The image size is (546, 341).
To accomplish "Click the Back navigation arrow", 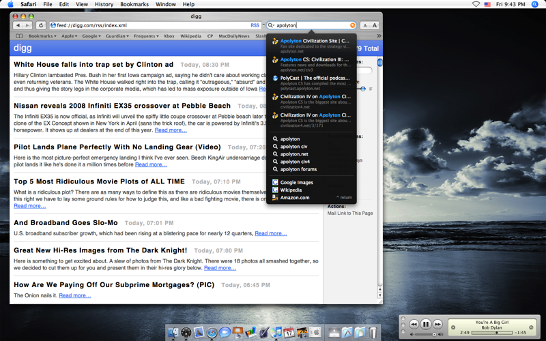I will [18, 25].
